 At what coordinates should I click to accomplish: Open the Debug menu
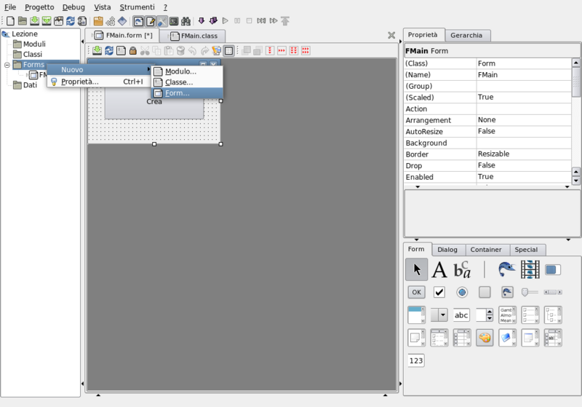tap(73, 7)
